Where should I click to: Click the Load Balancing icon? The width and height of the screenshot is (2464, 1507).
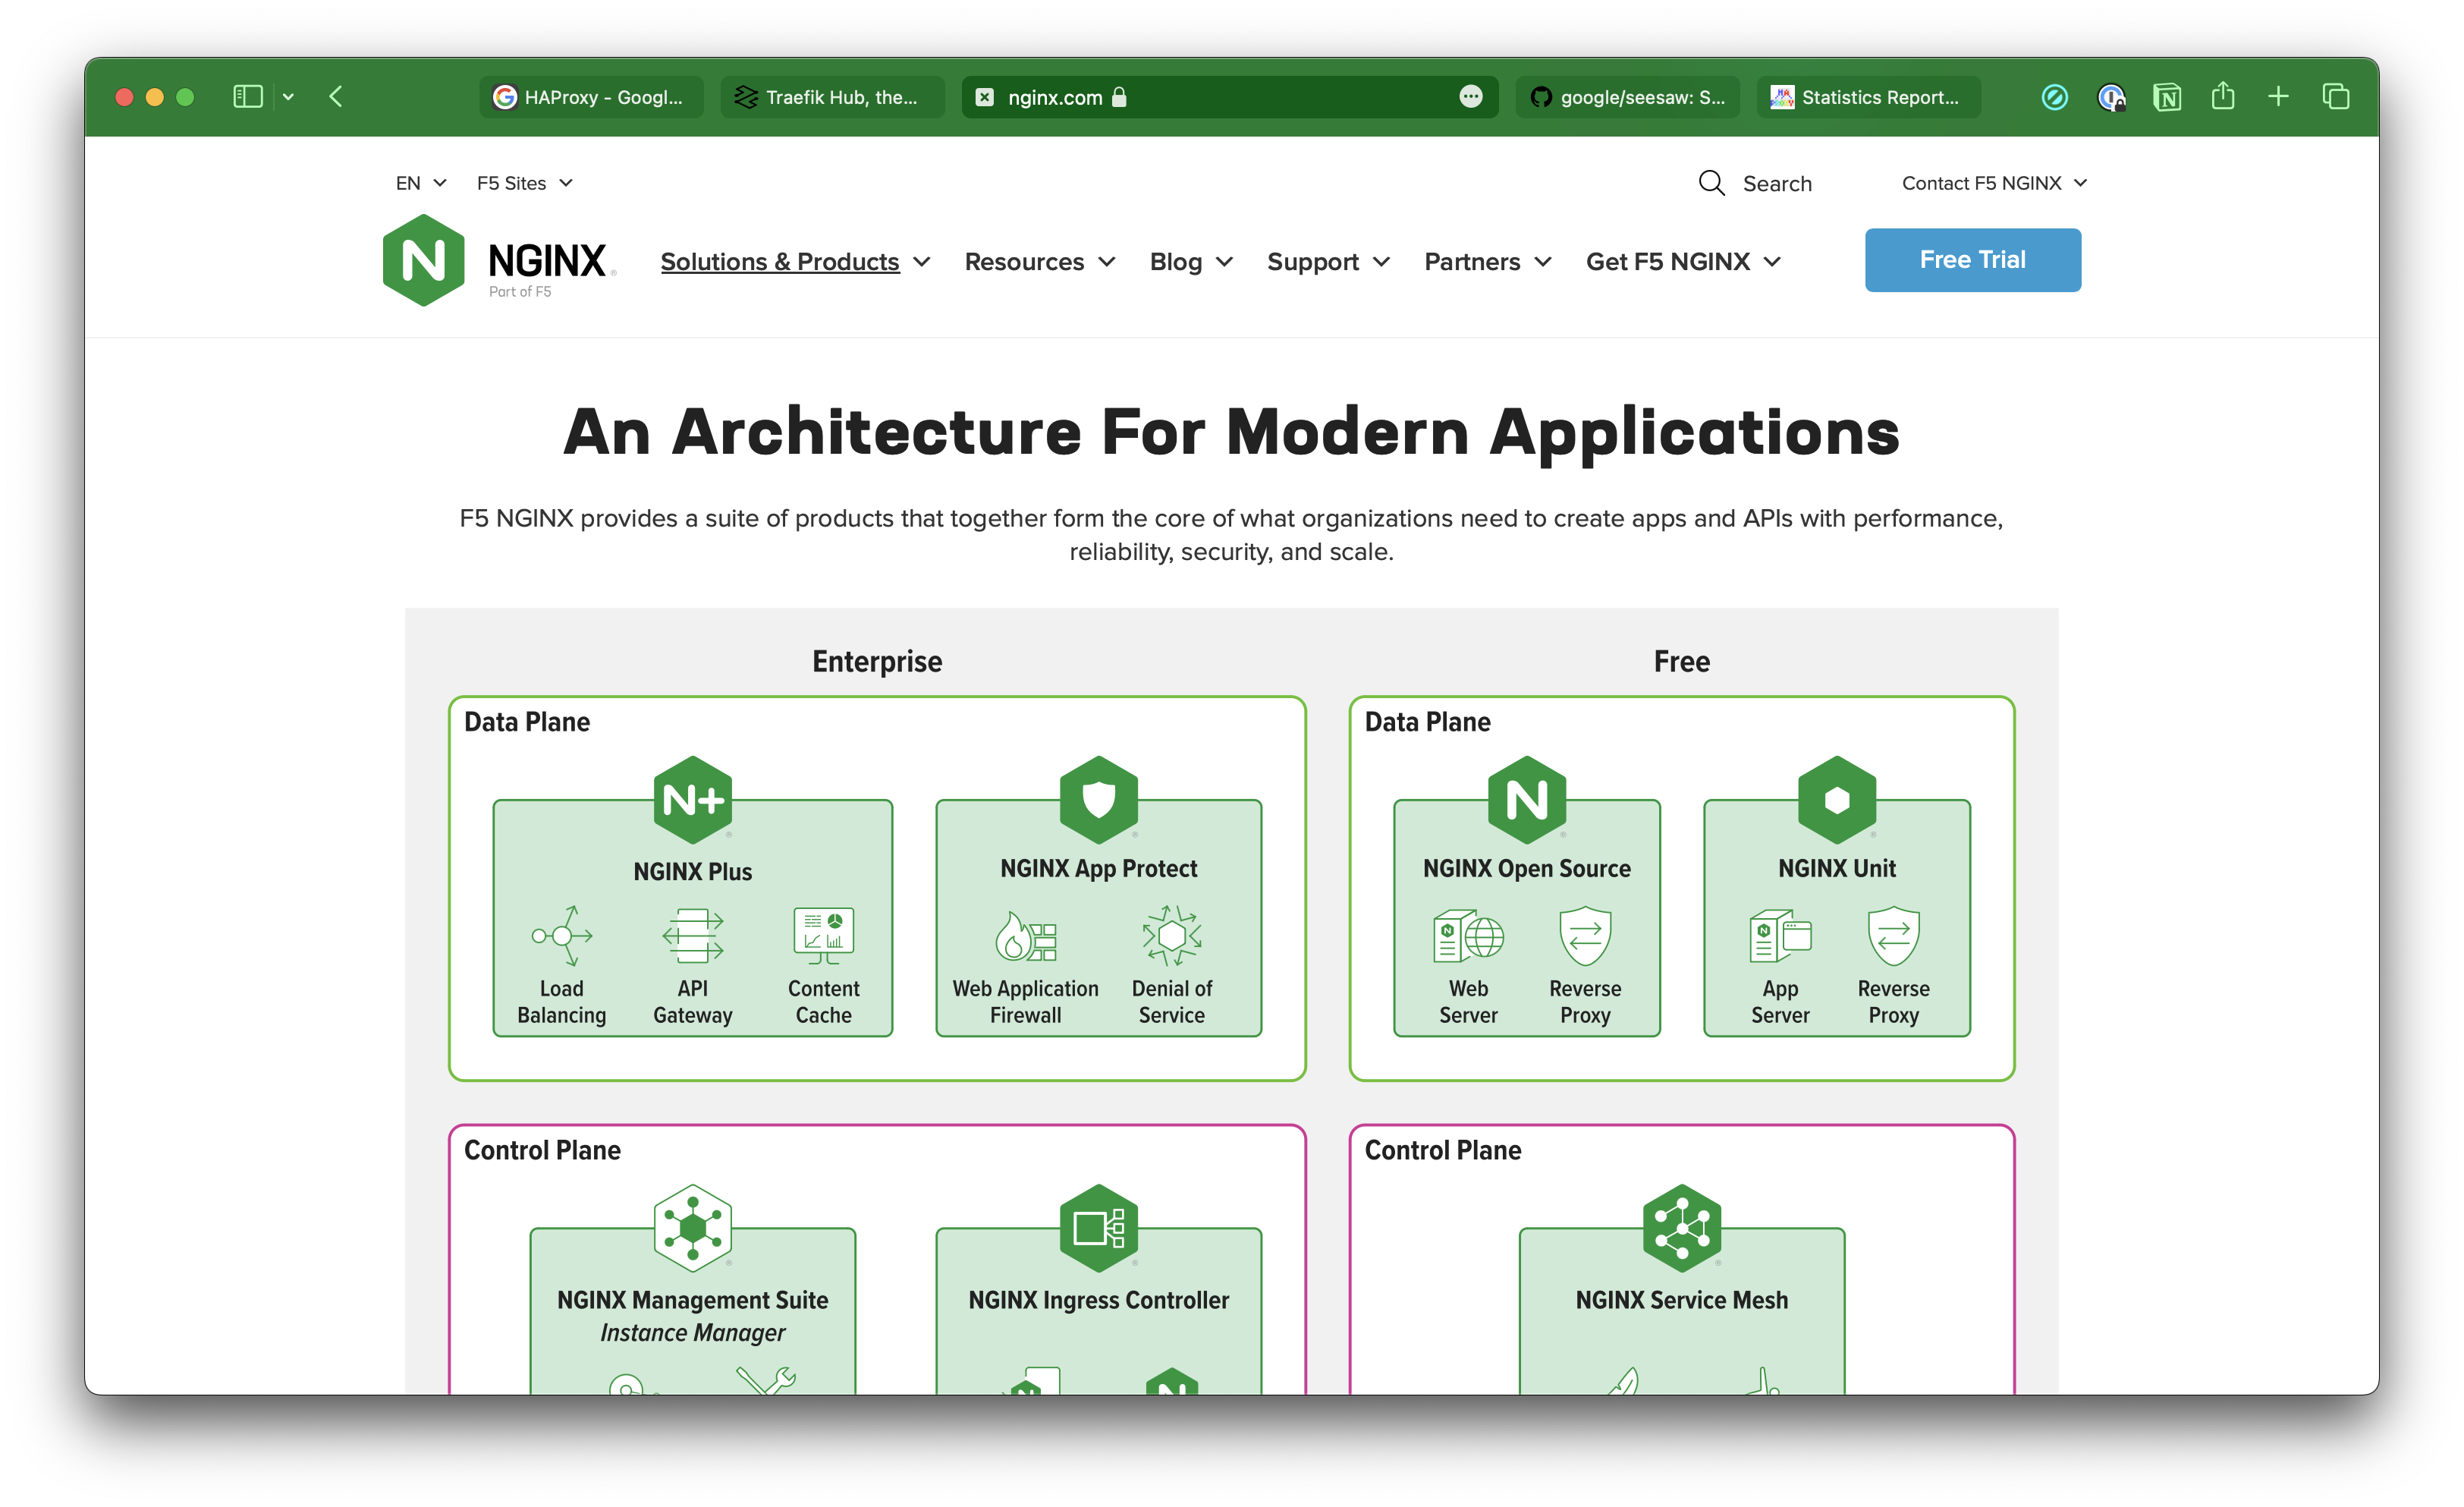(x=562, y=936)
